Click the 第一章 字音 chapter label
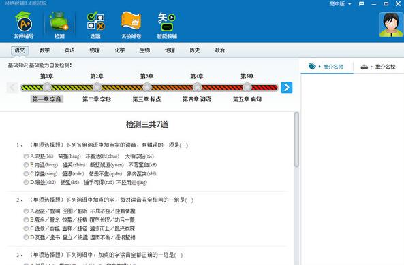 46,99
